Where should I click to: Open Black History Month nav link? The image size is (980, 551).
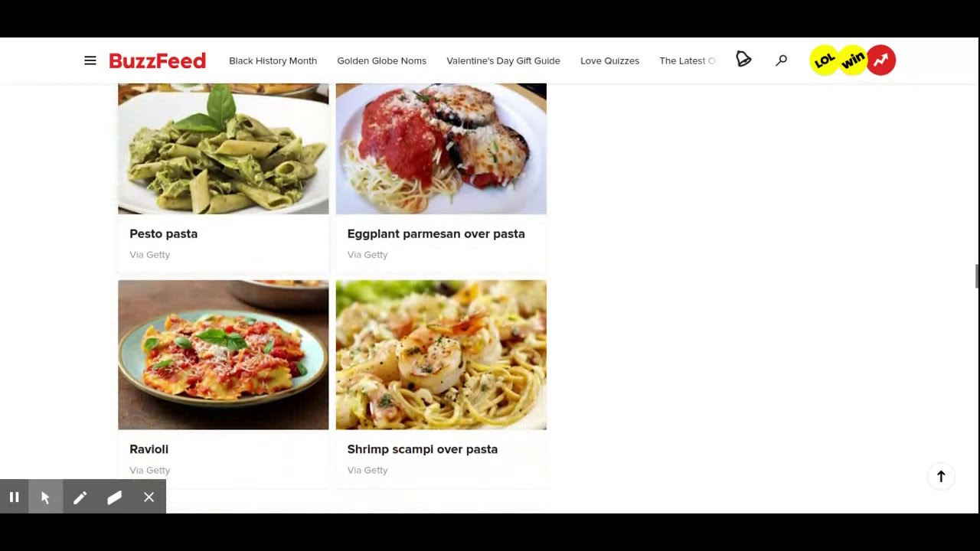click(x=273, y=60)
